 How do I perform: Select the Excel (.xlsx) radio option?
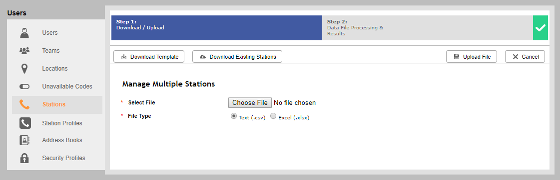[273, 116]
